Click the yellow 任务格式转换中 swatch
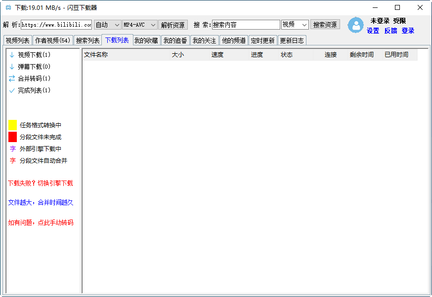Image resolution: width=432 pixels, height=297 pixels. pos(12,125)
